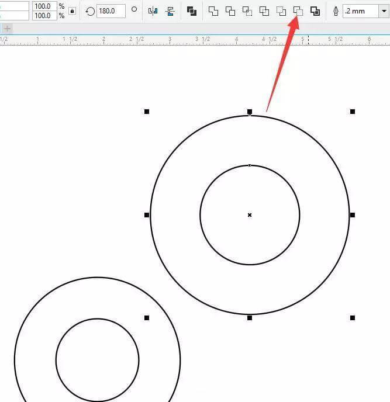
Task: Click the center X marker of selection
Action: click(x=250, y=215)
